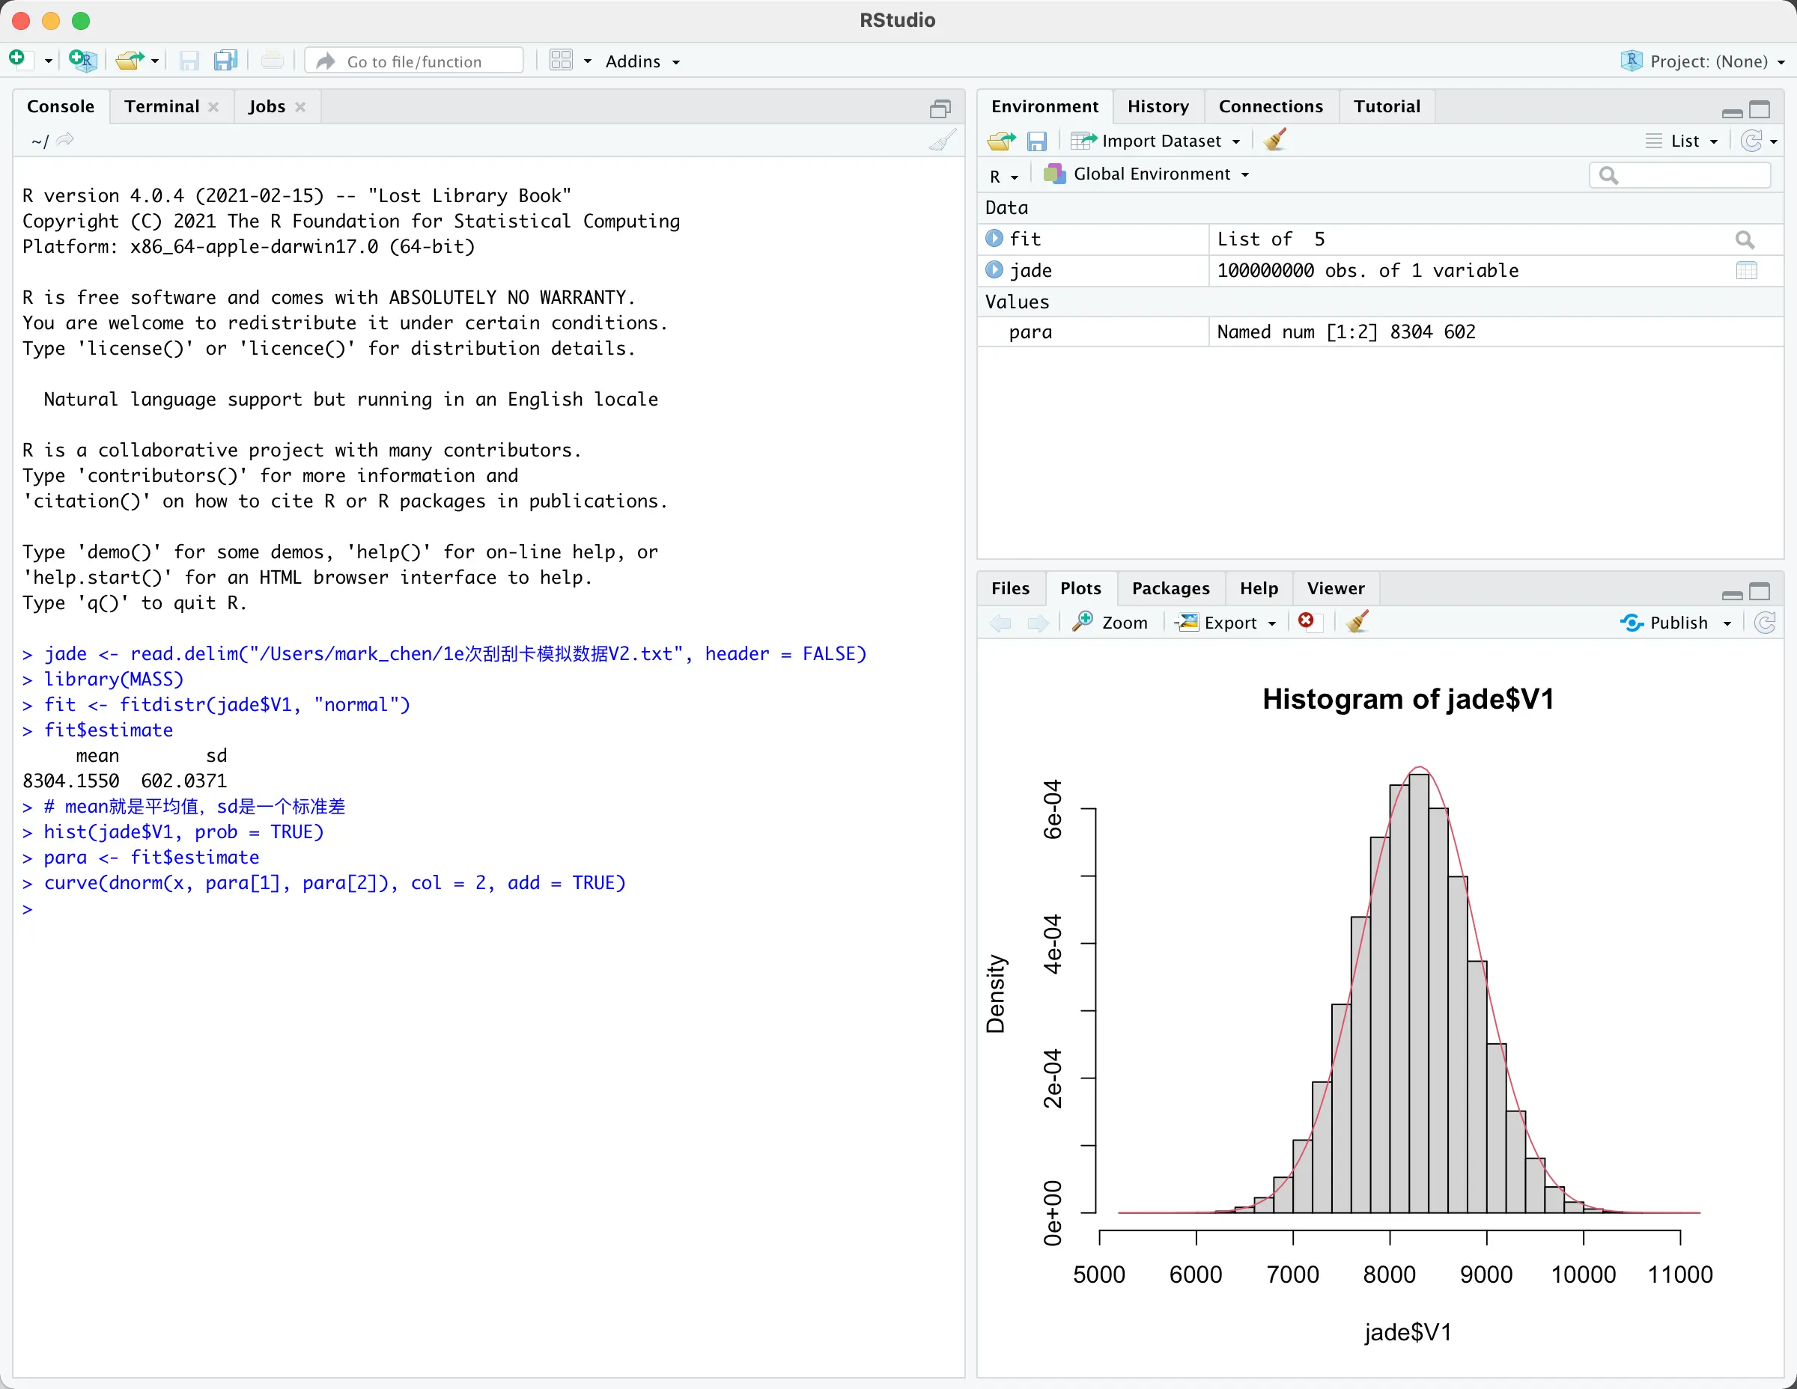Open the Export plot dropdown

click(1226, 623)
